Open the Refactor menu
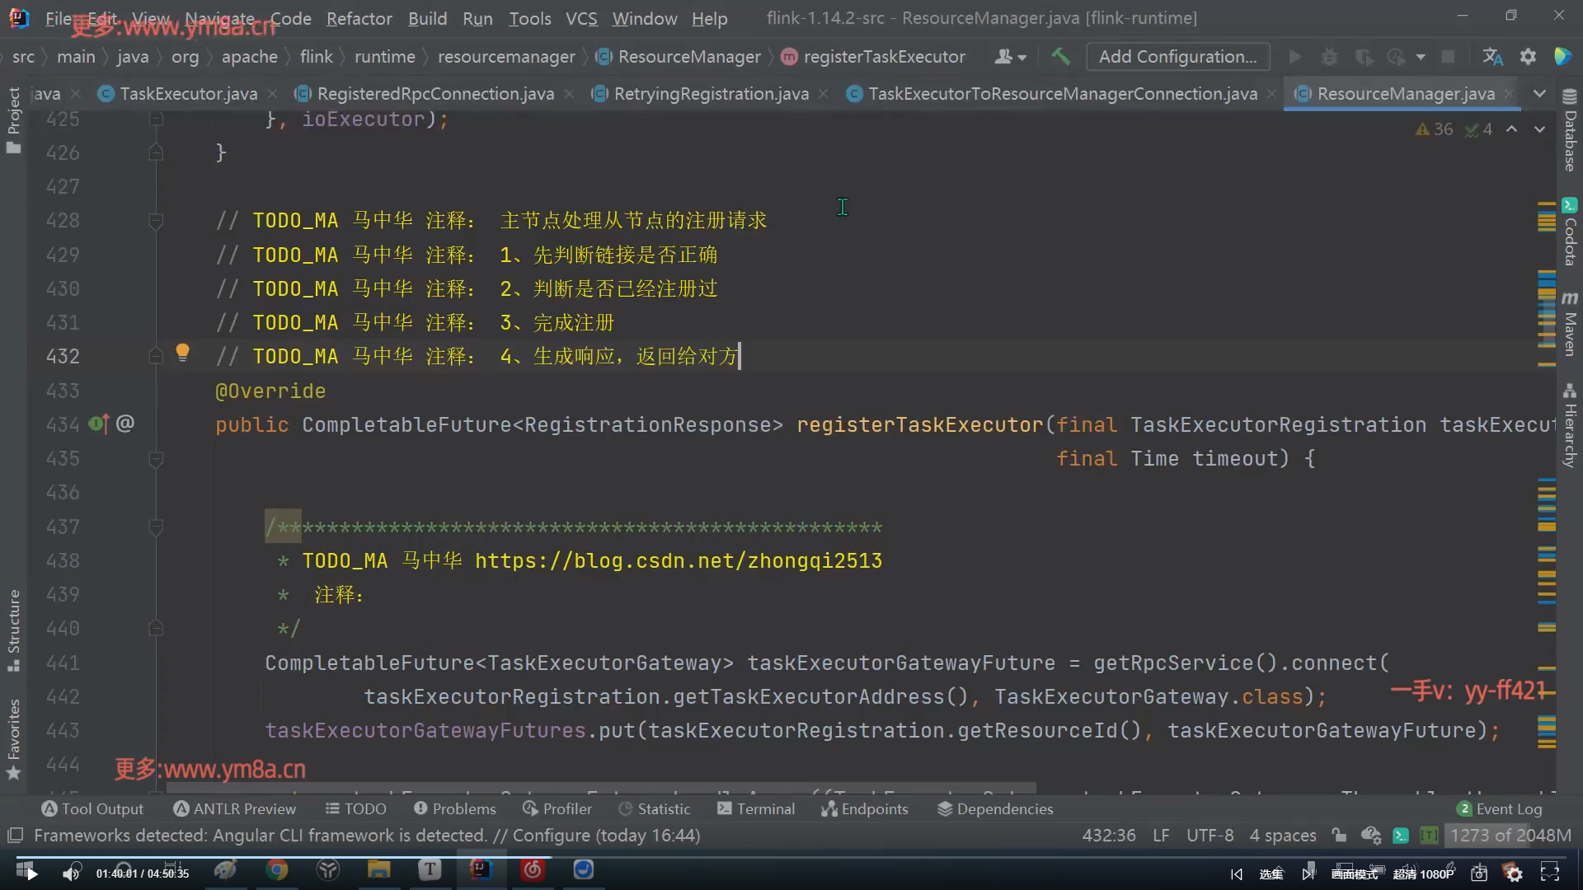Screen dimensions: 1583x890 pos(359,18)
